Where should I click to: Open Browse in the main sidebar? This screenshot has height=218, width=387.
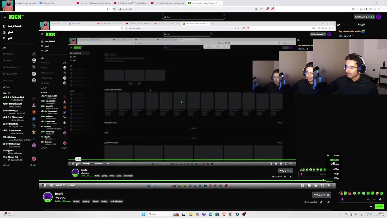pos(8,32)
